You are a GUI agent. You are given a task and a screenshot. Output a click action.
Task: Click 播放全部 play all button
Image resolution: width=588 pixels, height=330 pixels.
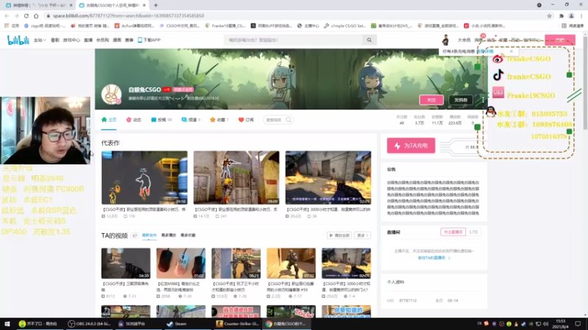click(x=339, y=235)
